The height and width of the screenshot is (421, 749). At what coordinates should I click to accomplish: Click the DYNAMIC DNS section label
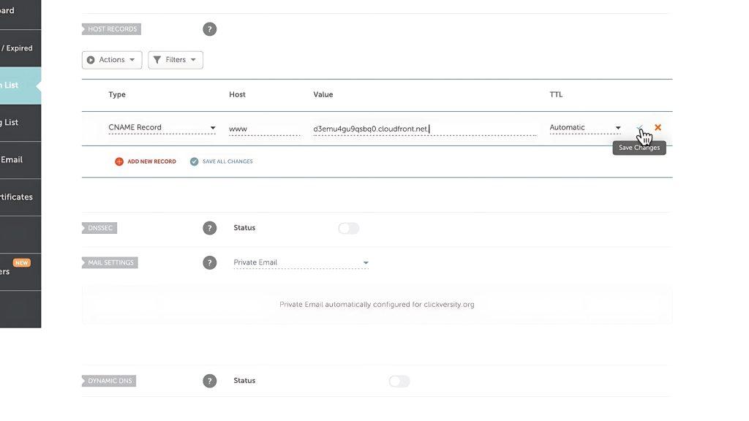(110, 381)
